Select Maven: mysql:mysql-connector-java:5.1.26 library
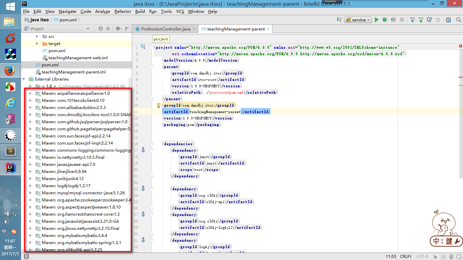 tap(83, 193)
